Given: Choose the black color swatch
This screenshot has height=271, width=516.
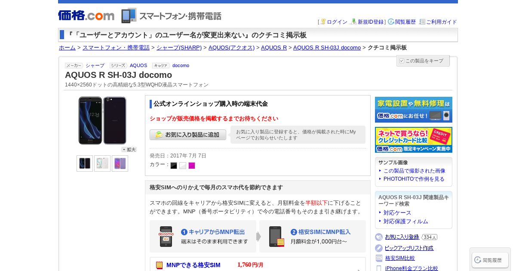Looking at the screenshot, I should [174, 166].
